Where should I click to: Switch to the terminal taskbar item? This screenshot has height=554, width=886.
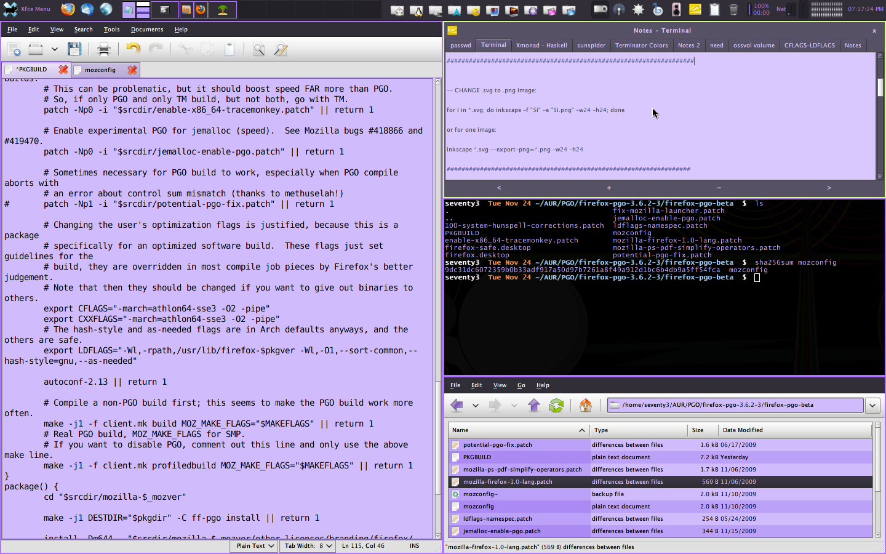tap(164, 9)
